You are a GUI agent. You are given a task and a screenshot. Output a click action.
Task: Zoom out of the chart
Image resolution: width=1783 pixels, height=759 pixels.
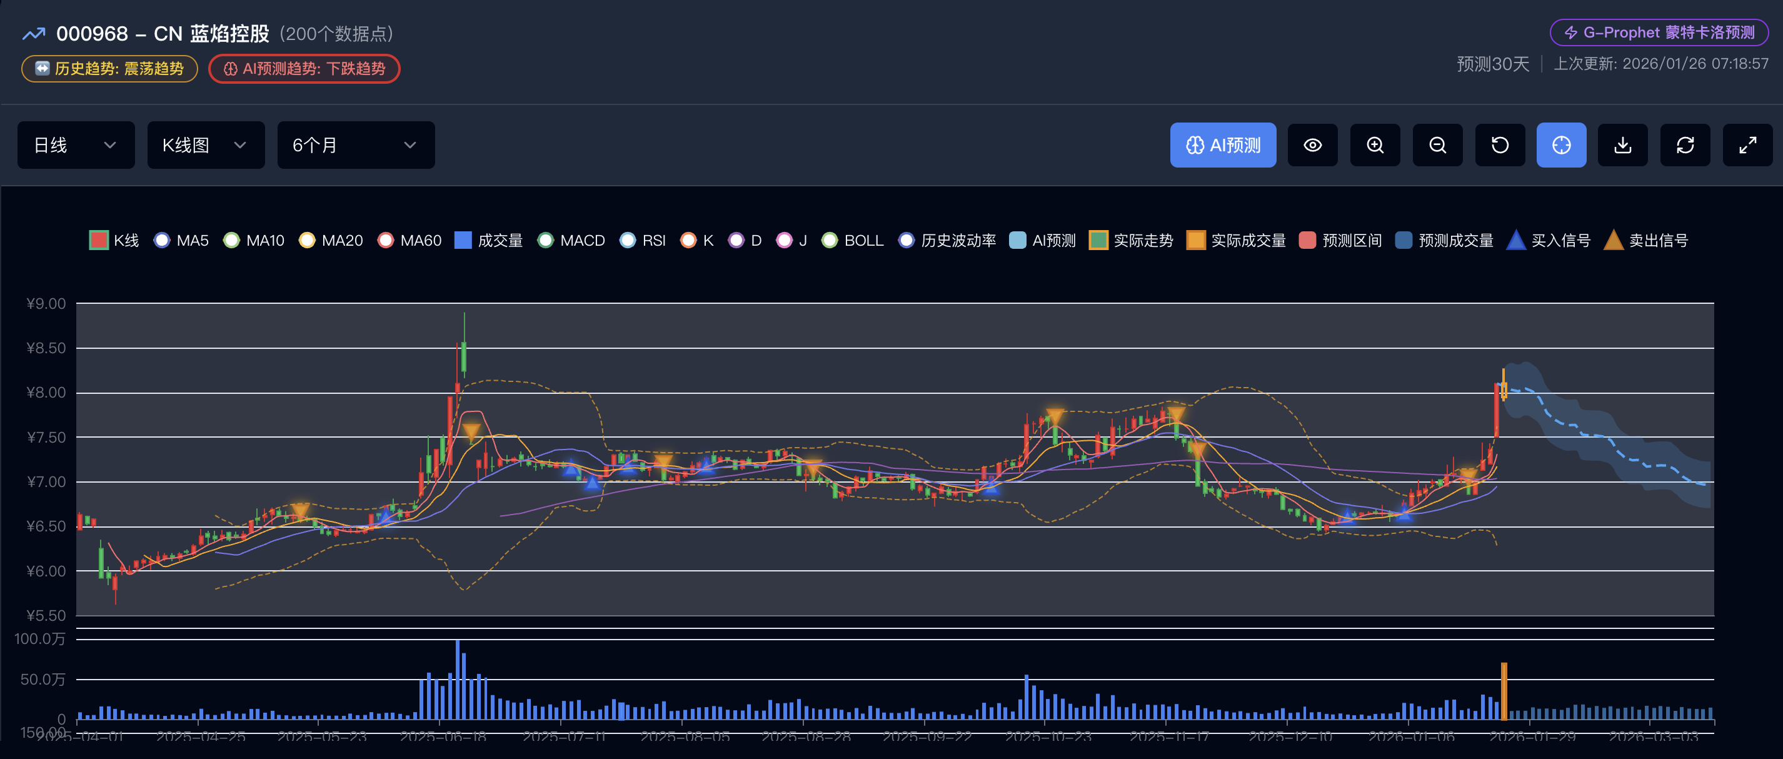pos(1437,145)
